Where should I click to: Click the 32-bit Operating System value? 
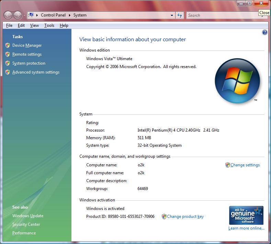[x=159, y=145]
